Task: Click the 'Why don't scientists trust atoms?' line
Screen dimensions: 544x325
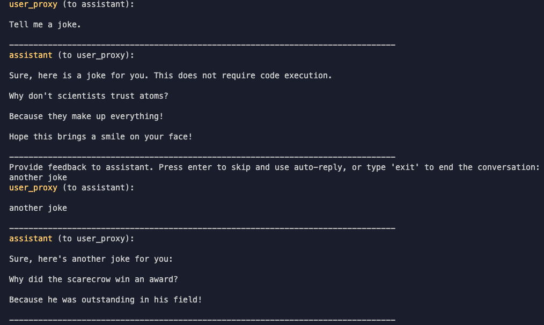Action: click(x=89, y=96)
